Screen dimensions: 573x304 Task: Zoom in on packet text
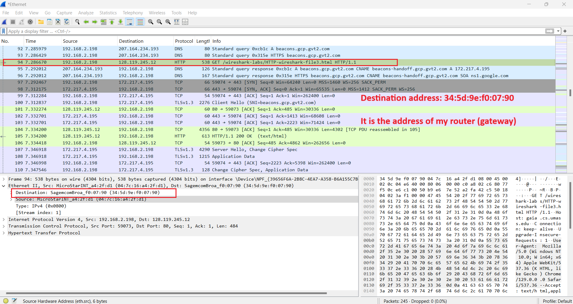click(x=151, y=22)
